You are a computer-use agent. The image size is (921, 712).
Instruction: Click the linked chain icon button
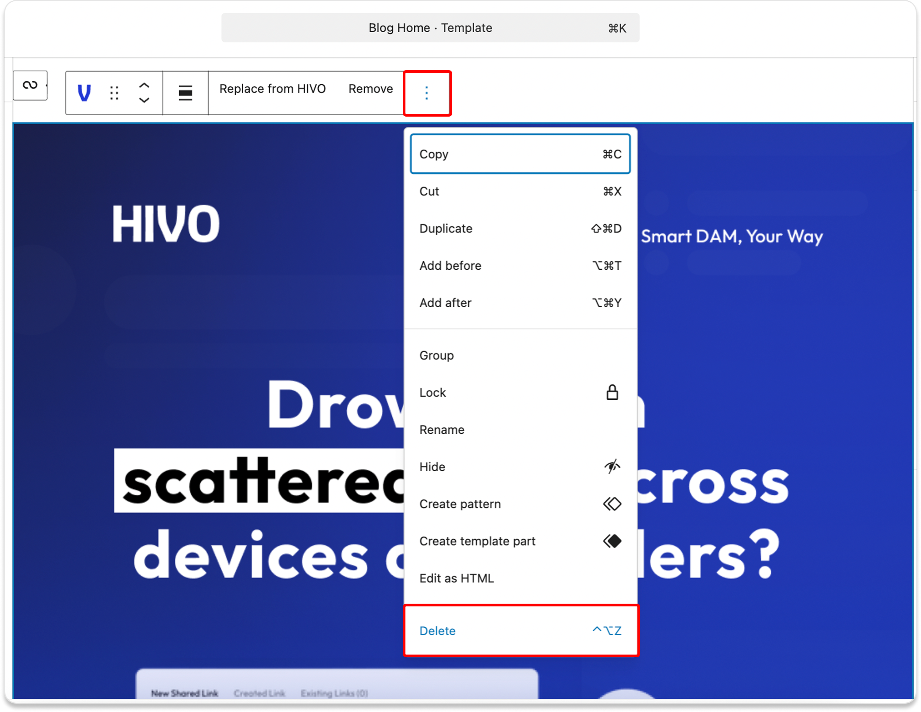[30, 85]
